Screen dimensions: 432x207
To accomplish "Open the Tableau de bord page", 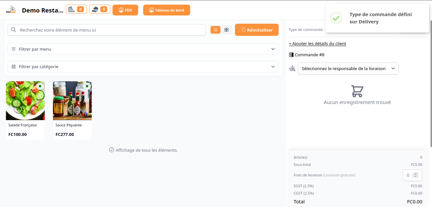I will (166, 10).
